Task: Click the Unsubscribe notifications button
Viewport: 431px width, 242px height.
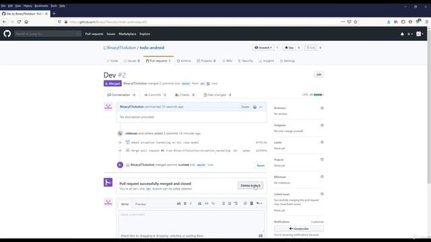Action: coord(299,229)
